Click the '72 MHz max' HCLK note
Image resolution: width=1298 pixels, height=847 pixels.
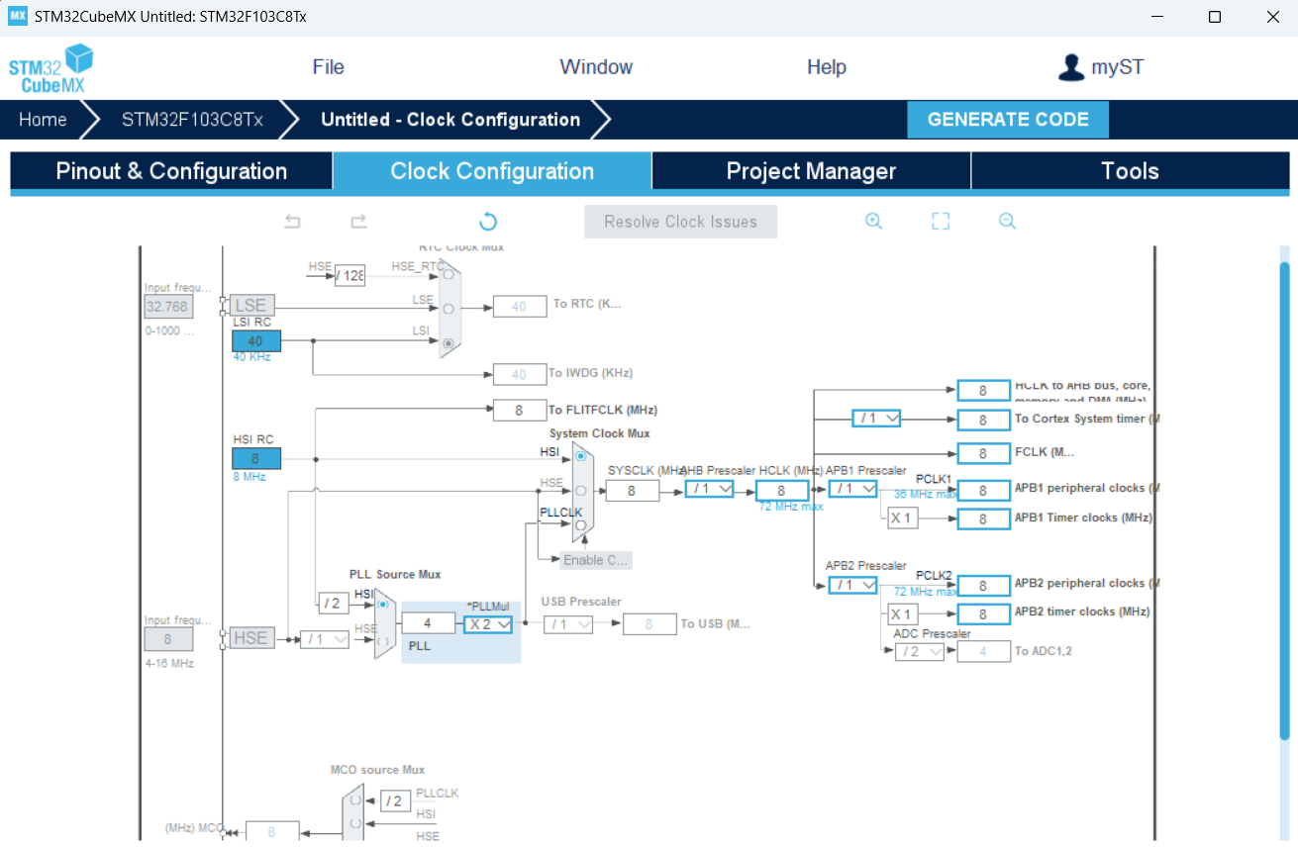point(791,507)
